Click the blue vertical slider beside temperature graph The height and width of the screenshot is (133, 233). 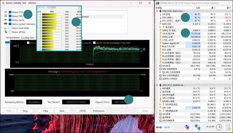click(7, 42)
